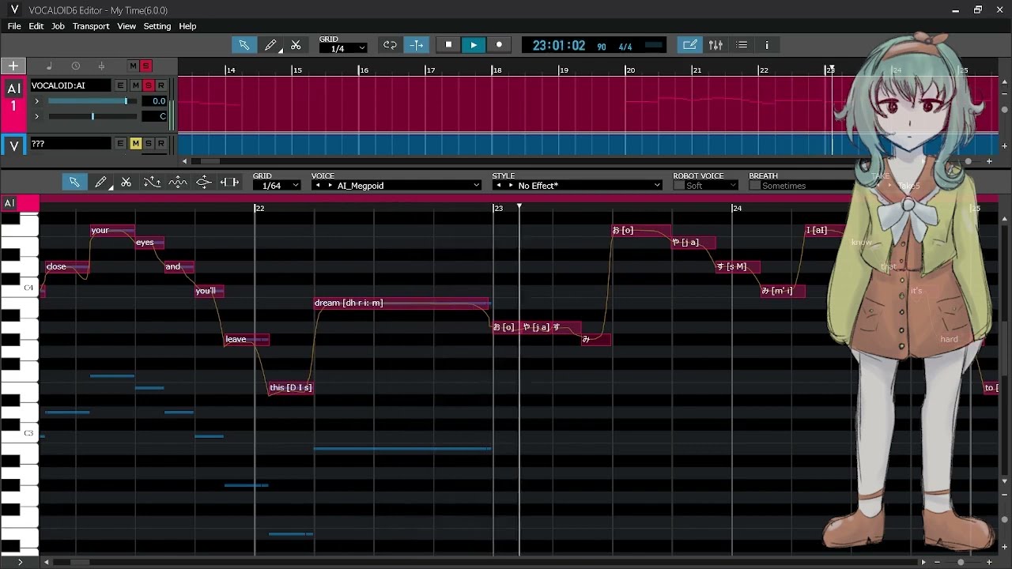Click the ??? track name field
Screen dimensions: 1012x569
(70, 144)
